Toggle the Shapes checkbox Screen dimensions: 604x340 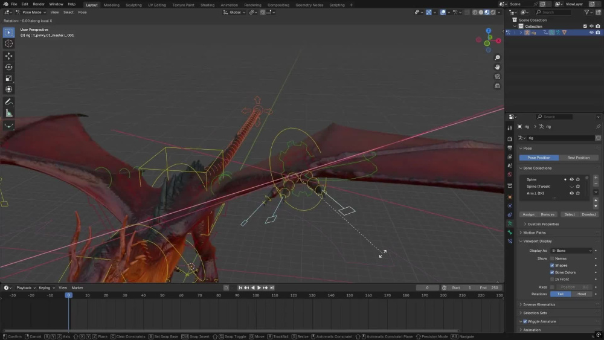pyautogui.click(x=552, y=265)
